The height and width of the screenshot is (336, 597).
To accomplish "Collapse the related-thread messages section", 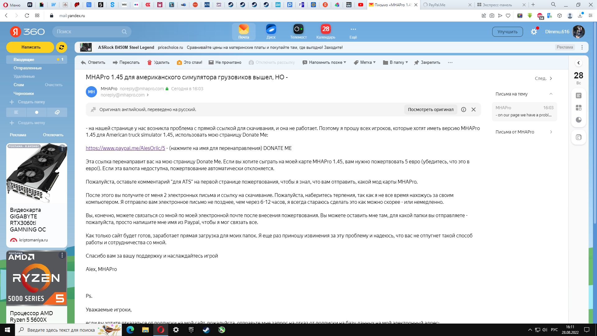I will [x=551, y=94].
